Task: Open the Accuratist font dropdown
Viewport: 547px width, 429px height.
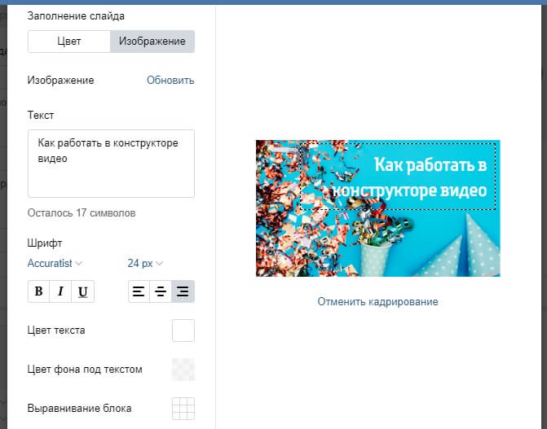Action: pyautogui.click(x=55, y=263)
